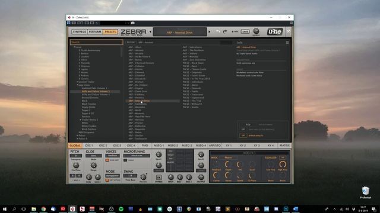The image size is (380, 213).
Task: Select the 'PULSE - In The Year 2013' preset
Action: (x=197, y=79)
